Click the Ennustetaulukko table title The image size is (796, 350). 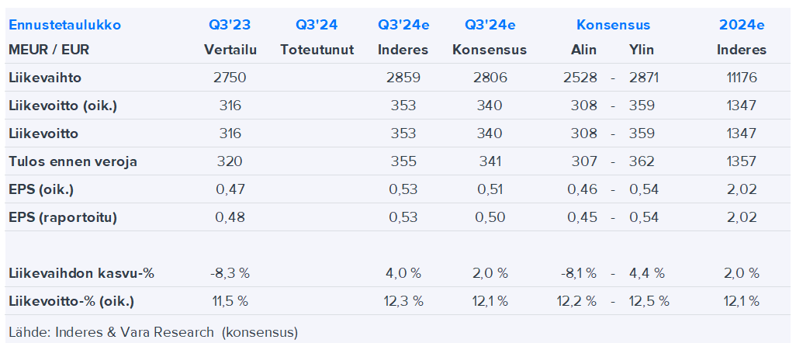point(64,25)
